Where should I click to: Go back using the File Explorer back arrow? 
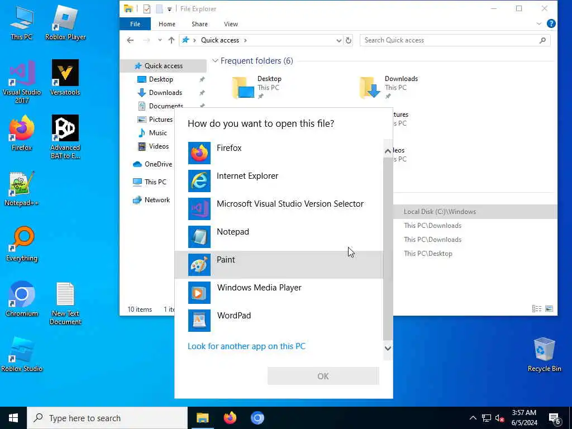click(x=130, y=40)
